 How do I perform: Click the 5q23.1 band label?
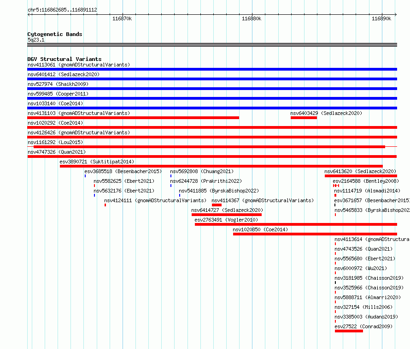tap(36, 40)
